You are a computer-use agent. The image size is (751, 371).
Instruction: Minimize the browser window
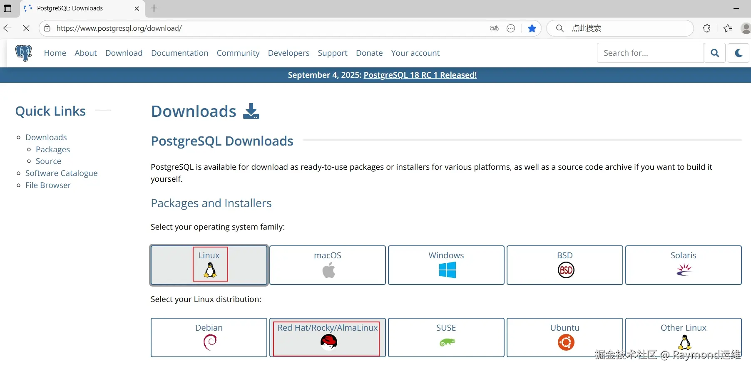(x=736, y=8)
